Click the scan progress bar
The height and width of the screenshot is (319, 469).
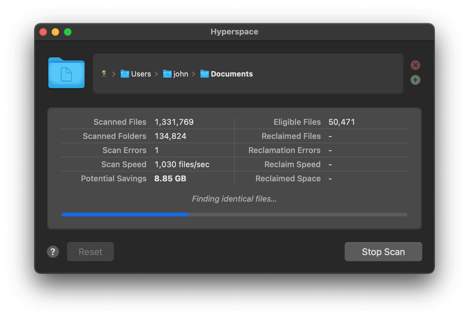tap(235, 215)
